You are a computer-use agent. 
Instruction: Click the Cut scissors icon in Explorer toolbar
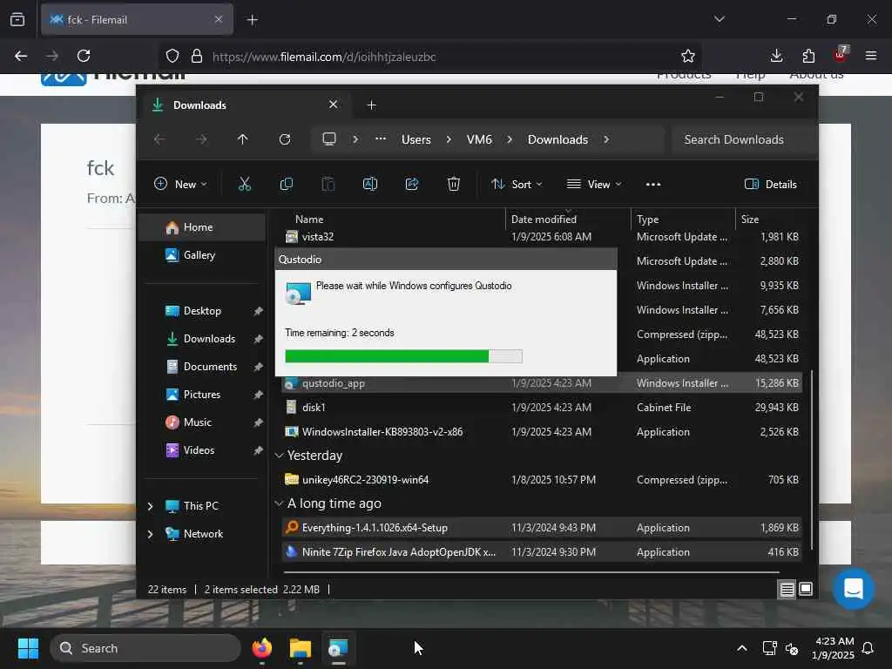(x=245, y=184)
